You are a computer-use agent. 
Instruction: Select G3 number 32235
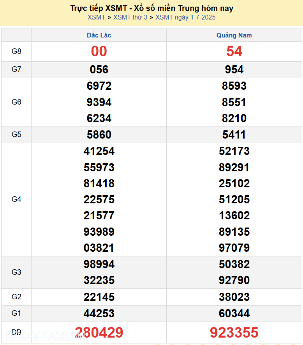point(99,280)
